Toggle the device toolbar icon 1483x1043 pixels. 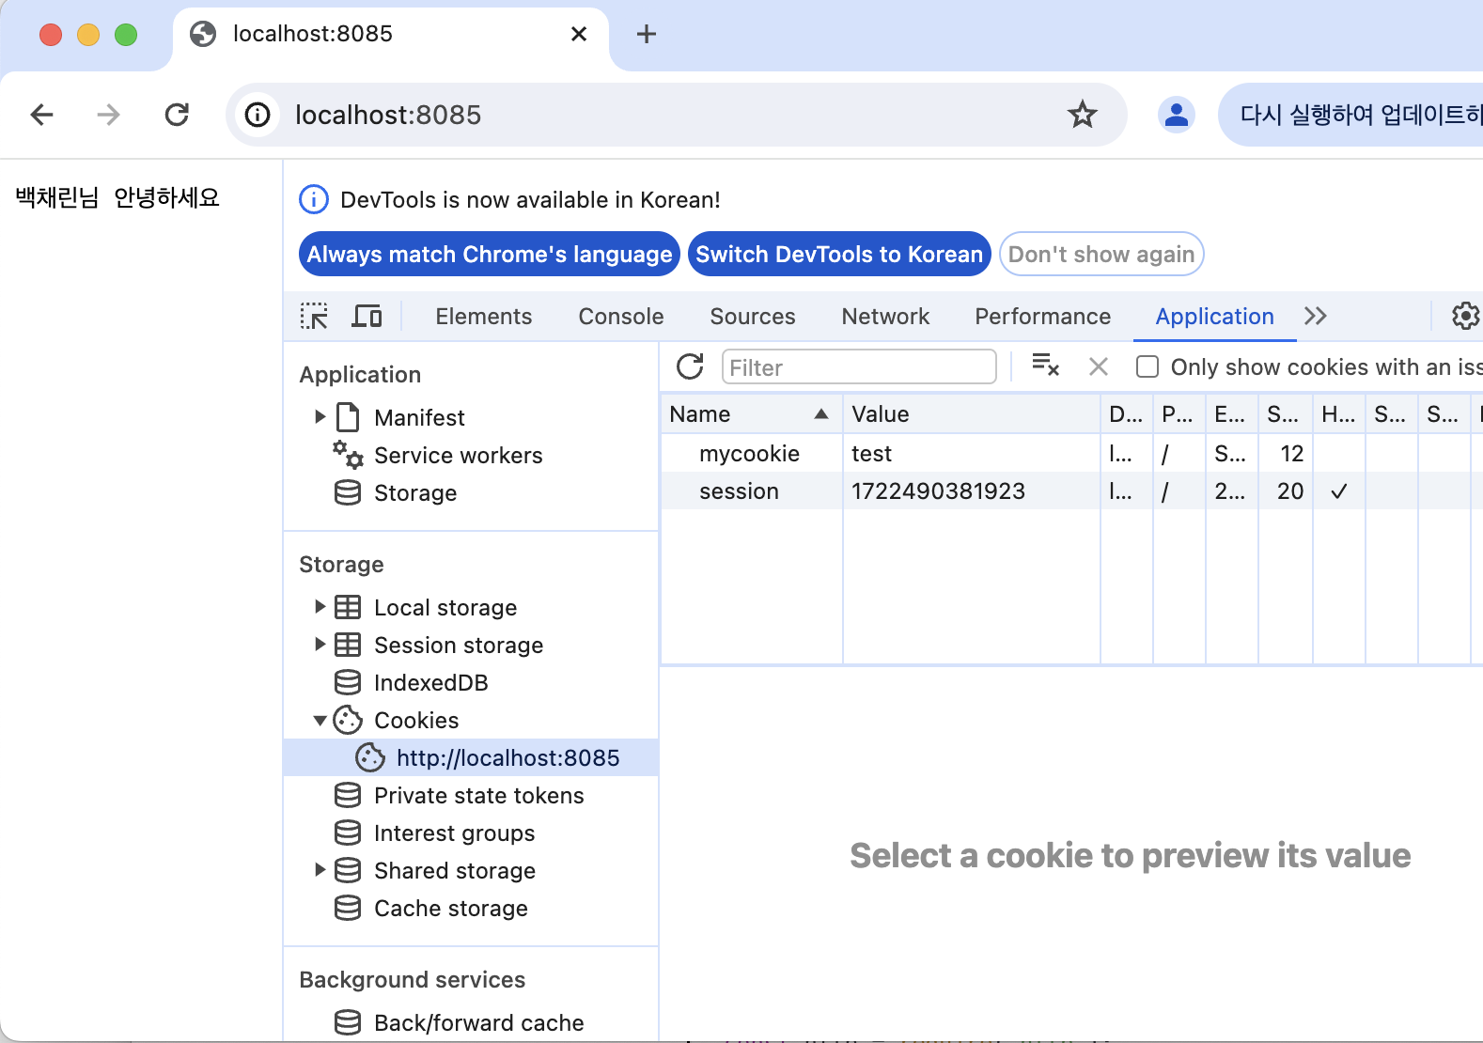coord(367,316)
